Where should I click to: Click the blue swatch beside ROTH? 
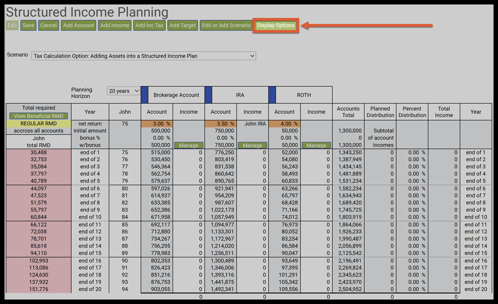pyautogui.click(x=272, y=95)
